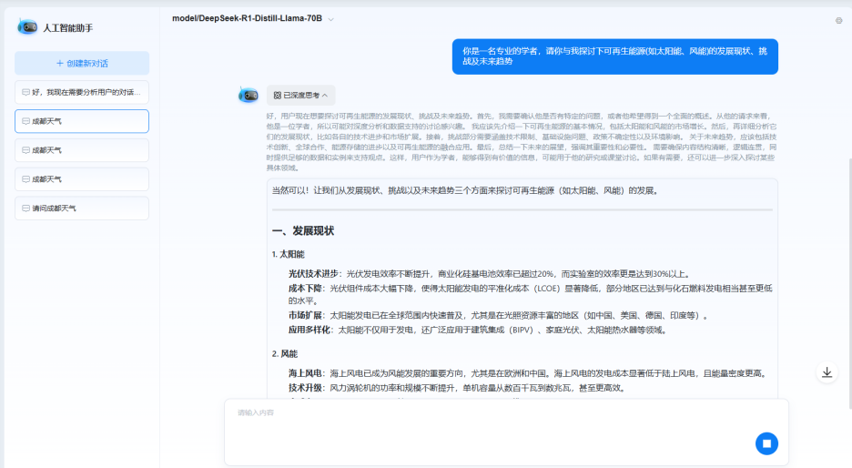Screen dimensions: 852x468
Task: Click the robot logo beside 人工智能助手
Action: 27,26
